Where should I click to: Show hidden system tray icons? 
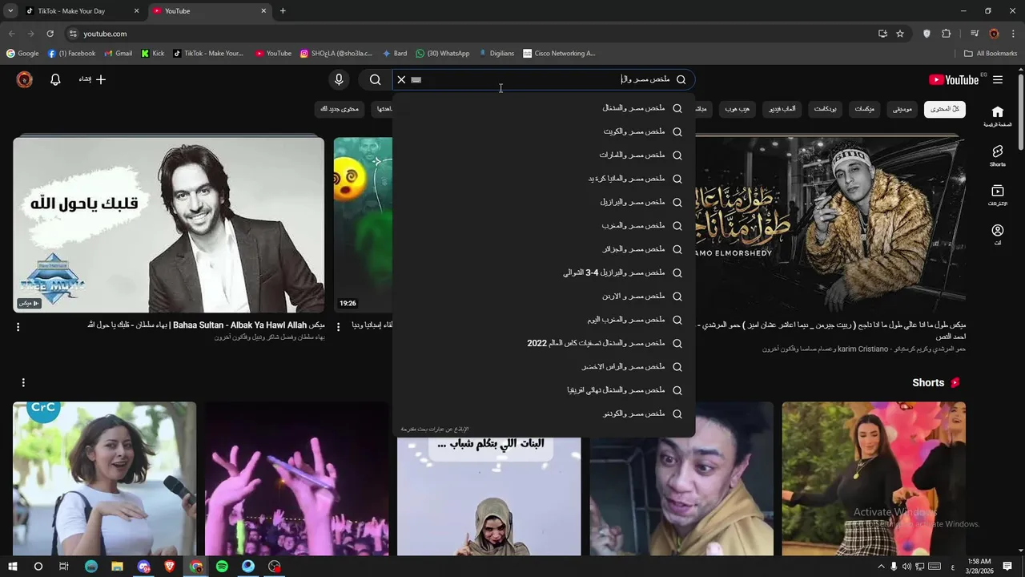(x=881, y=567)
